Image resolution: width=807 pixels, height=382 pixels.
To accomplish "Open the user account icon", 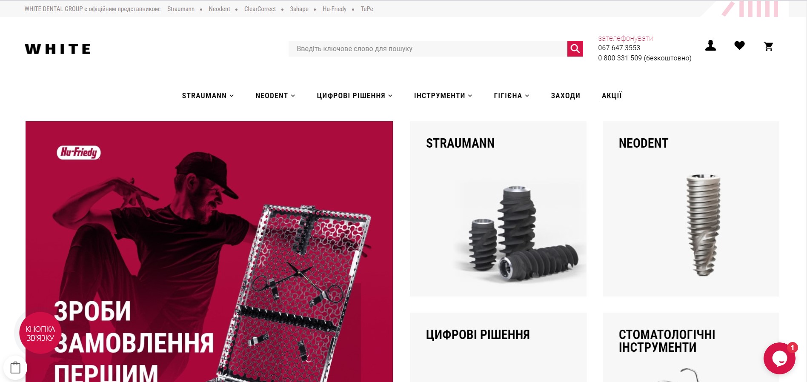I will pos(710,46).
